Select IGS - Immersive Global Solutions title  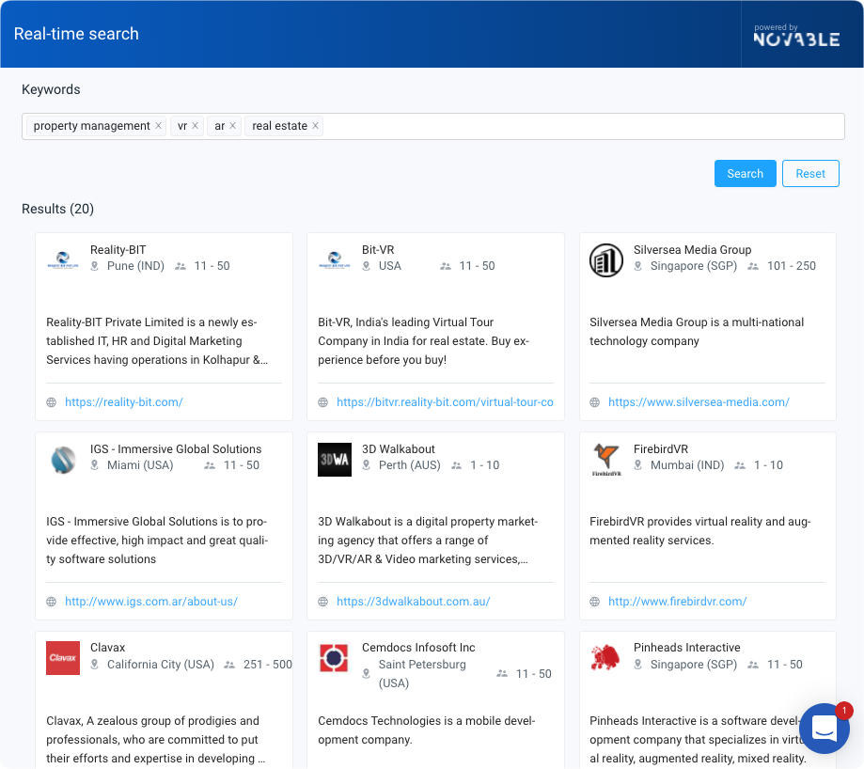point(176,449)
